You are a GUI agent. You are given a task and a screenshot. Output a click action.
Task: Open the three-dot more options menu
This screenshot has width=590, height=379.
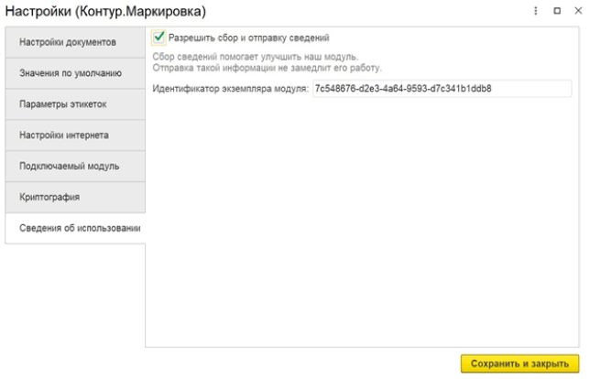(x=535, y=11)
